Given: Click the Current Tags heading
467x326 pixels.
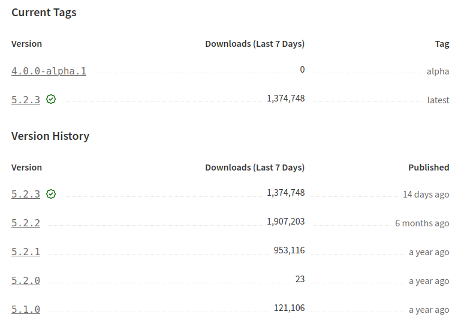Looking at the screenshot, I should coord(44,13).
